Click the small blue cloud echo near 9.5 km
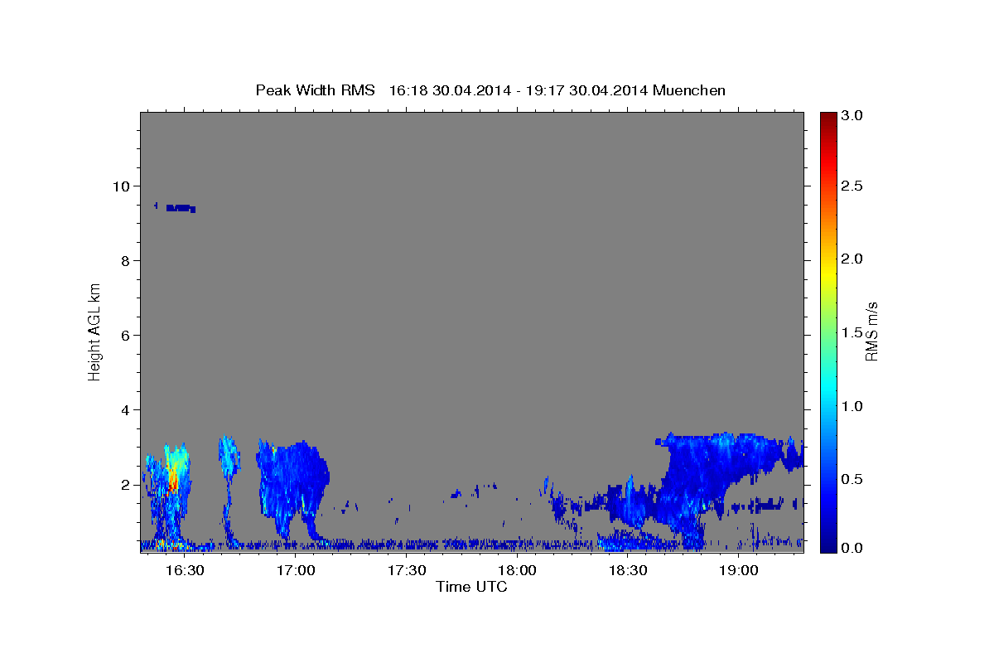The width and height of the screenshot is (994, 663). click(x=181, y=208)
